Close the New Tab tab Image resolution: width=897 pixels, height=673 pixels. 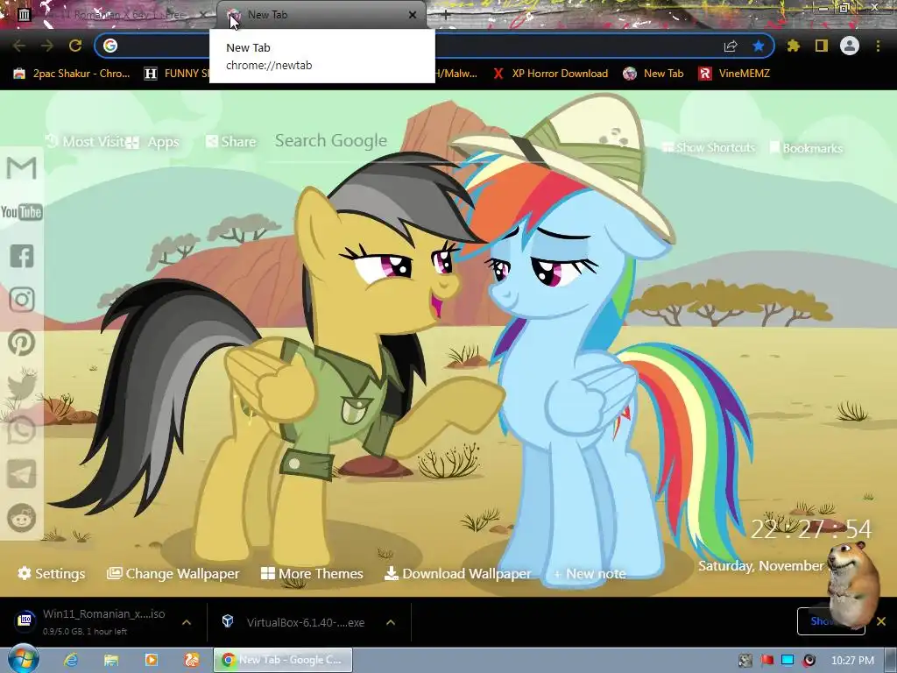(413, 15)
